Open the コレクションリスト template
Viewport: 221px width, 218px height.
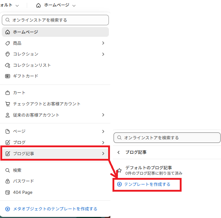point(32,65)
